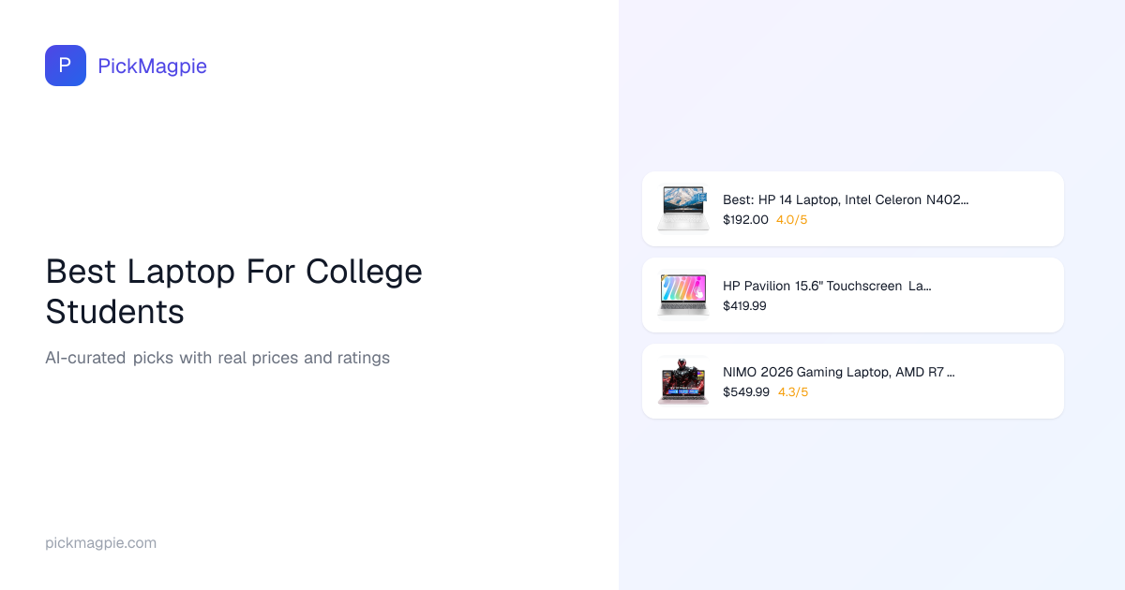Click the 'Best:' label on the top pick
The width and height of the screenshot is (1125, 590).
[738, 199]
